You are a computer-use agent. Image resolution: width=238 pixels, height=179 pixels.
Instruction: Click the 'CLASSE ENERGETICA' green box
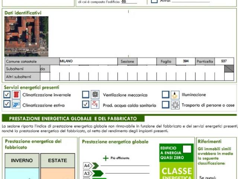(177, 171)
